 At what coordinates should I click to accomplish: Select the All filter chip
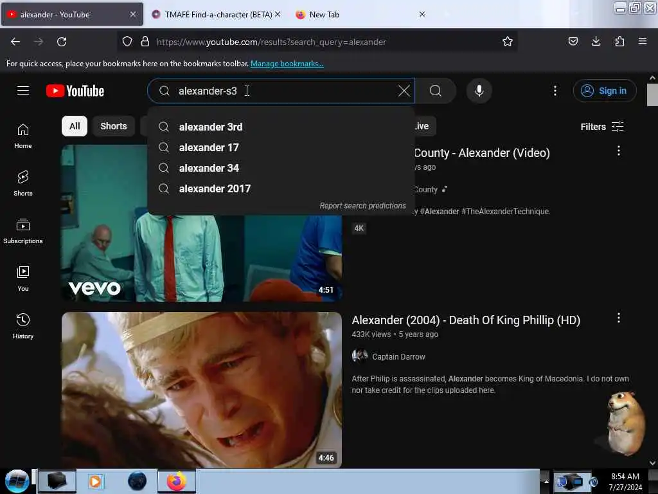point(75,126)
